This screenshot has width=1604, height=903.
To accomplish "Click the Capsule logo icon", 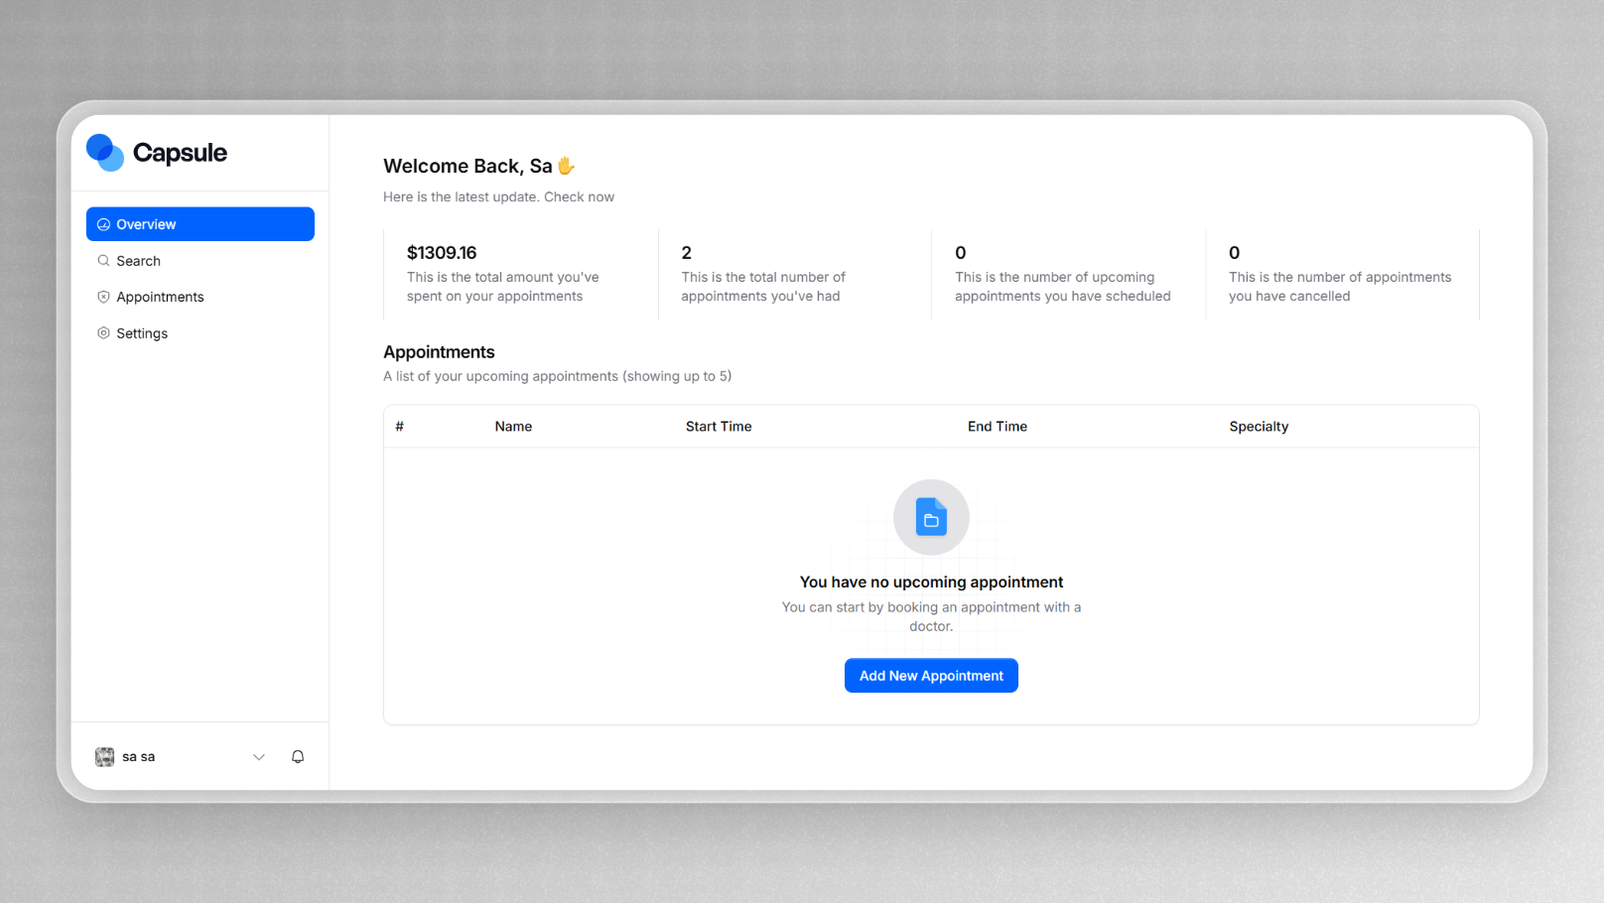I will click(104, 152).
